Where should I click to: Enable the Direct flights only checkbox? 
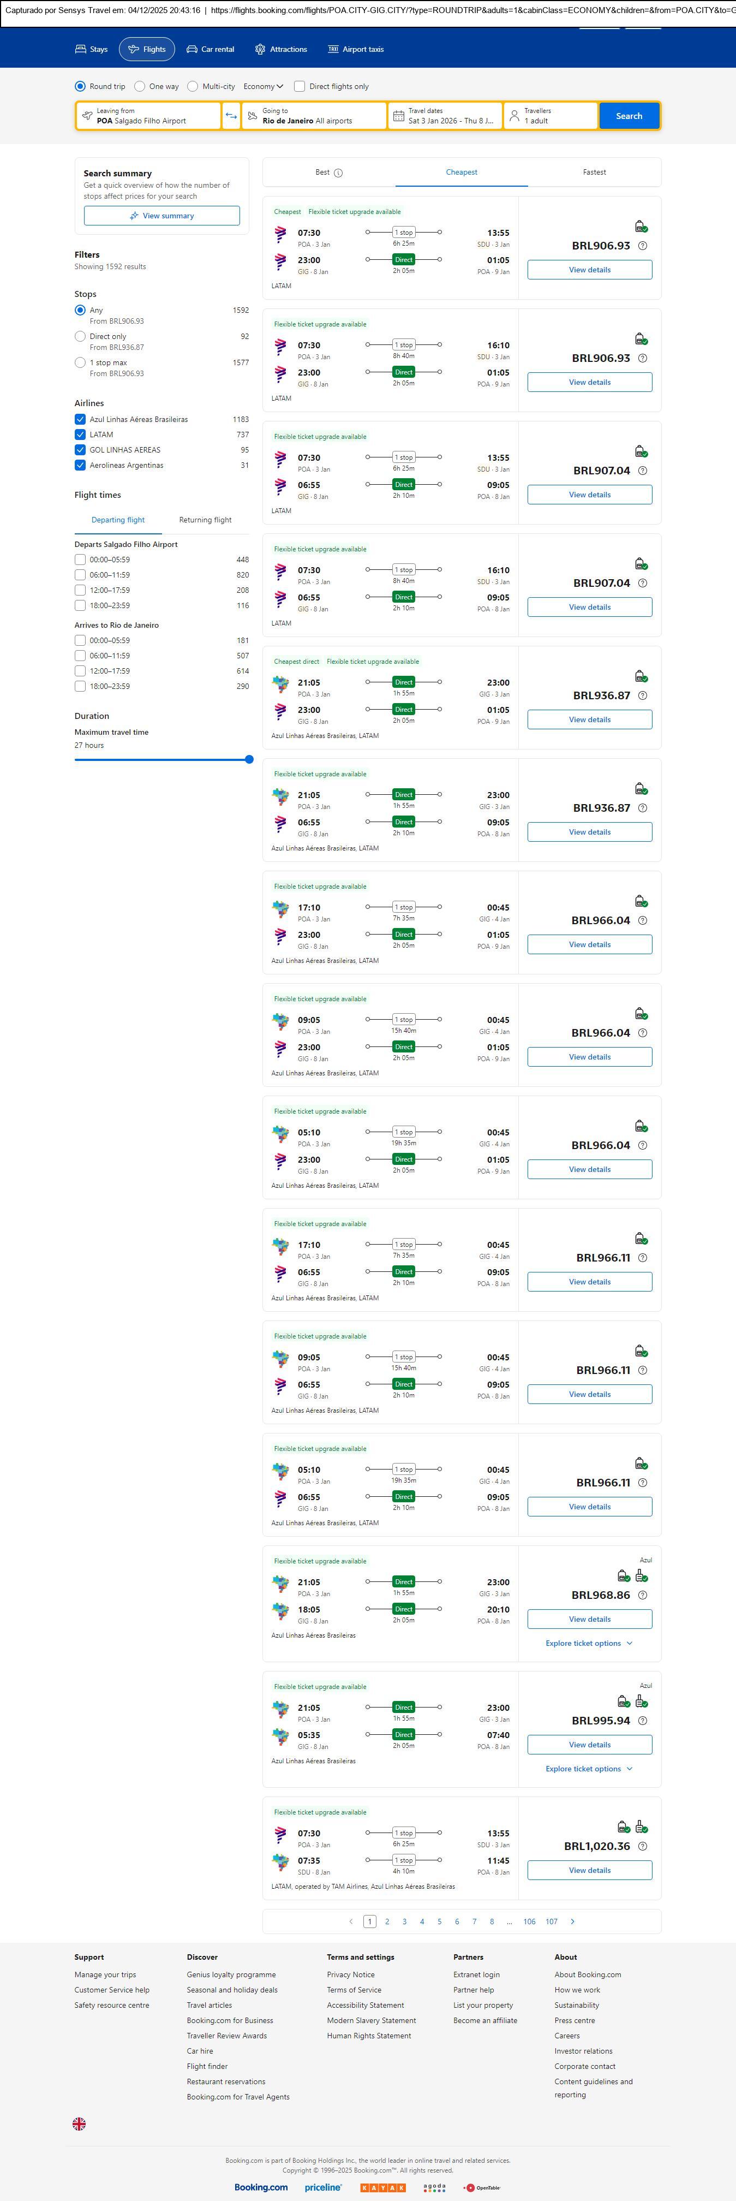coord(300,86)
